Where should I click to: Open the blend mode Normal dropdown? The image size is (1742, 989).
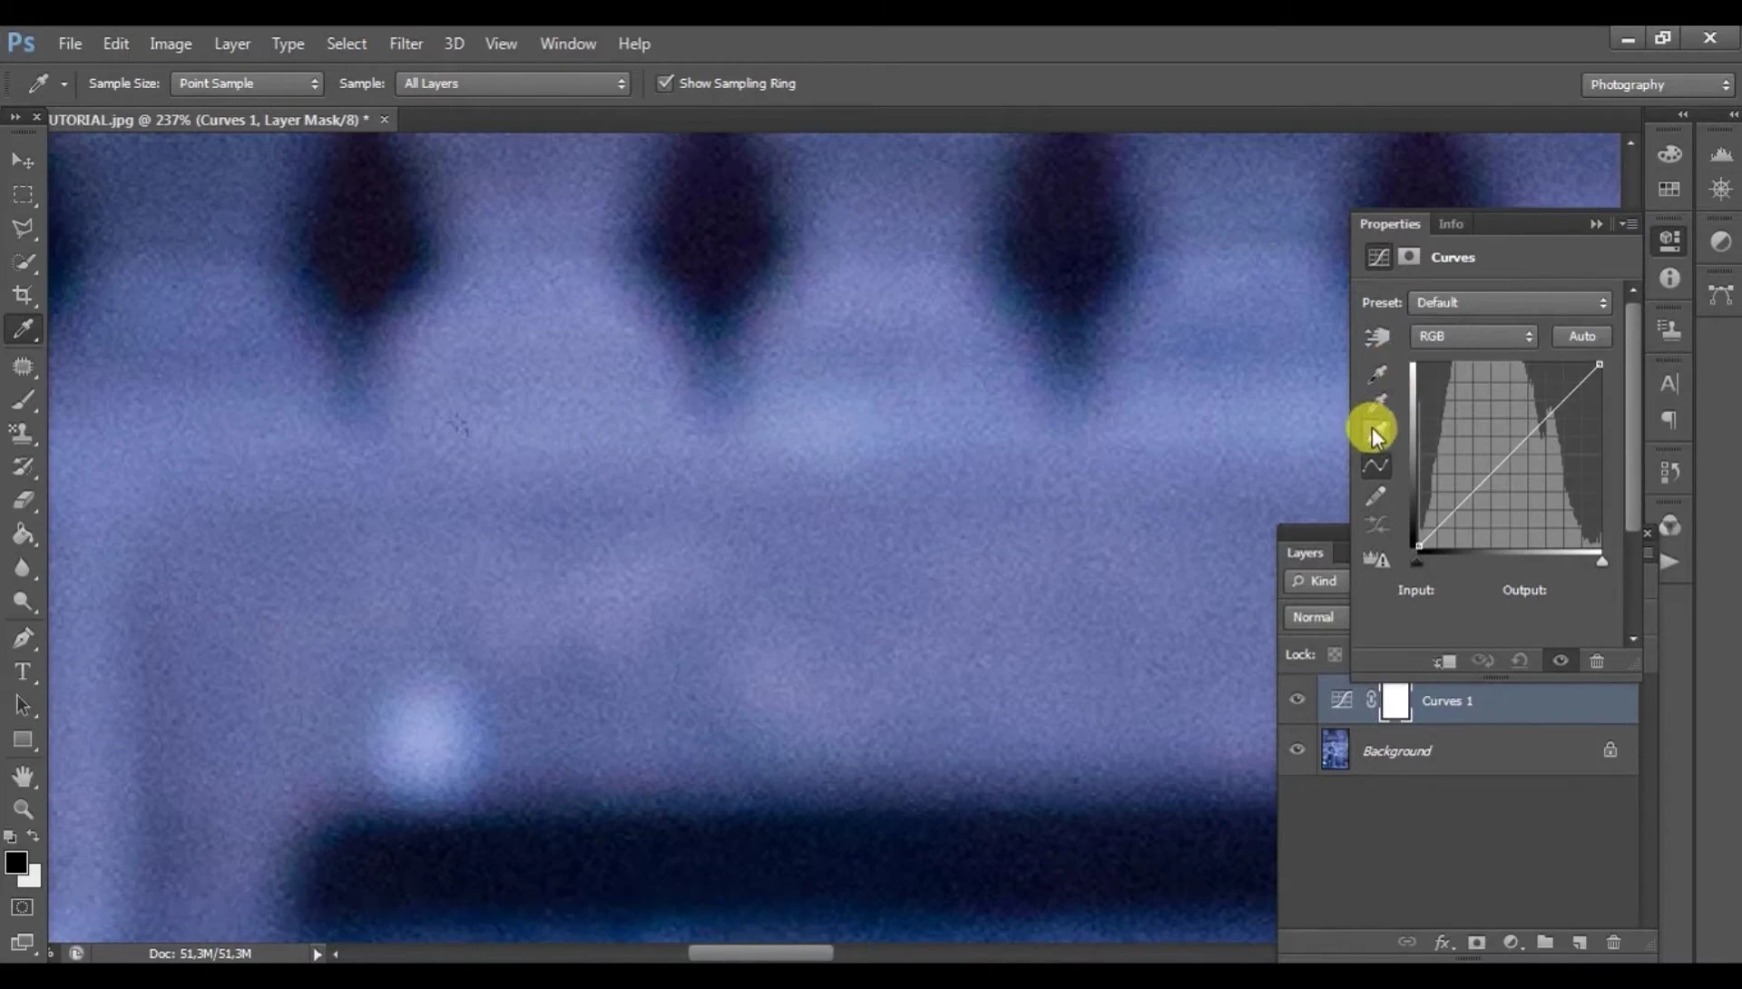point(1316,617)
